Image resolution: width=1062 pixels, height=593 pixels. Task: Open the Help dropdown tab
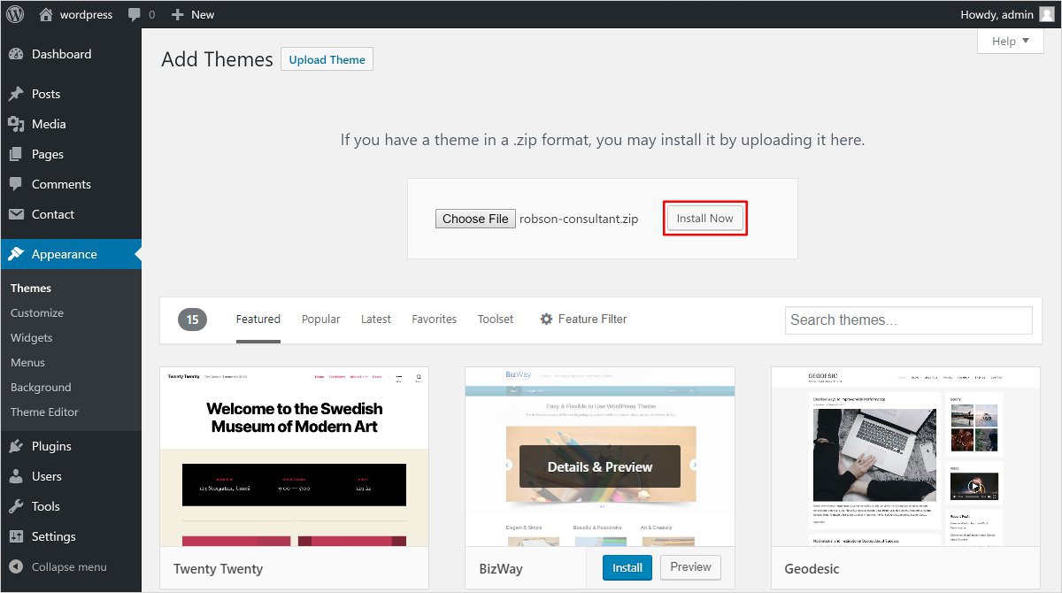1011,41
